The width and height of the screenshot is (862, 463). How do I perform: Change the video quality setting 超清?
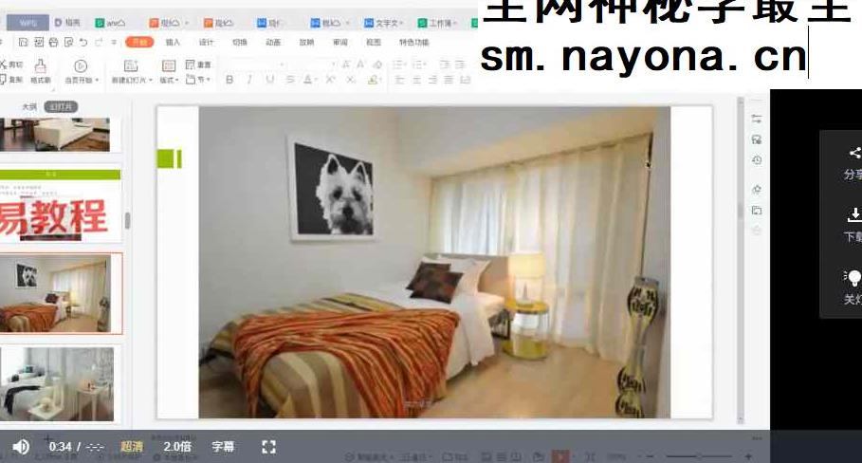[x=132, y=447]
